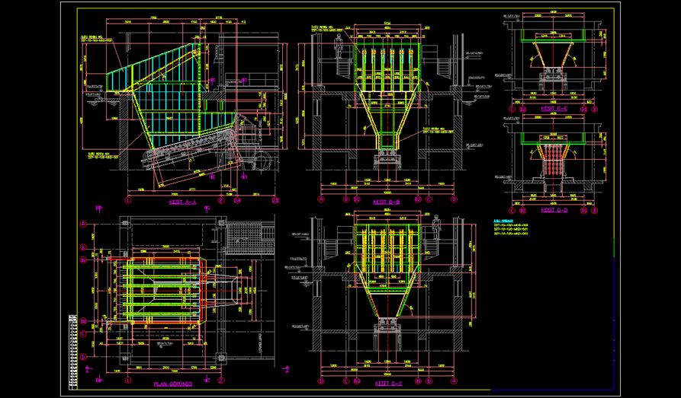Screen dimensions: 681x398
Task: Click grid bubble D at plan view's left side
Action: 83,355
